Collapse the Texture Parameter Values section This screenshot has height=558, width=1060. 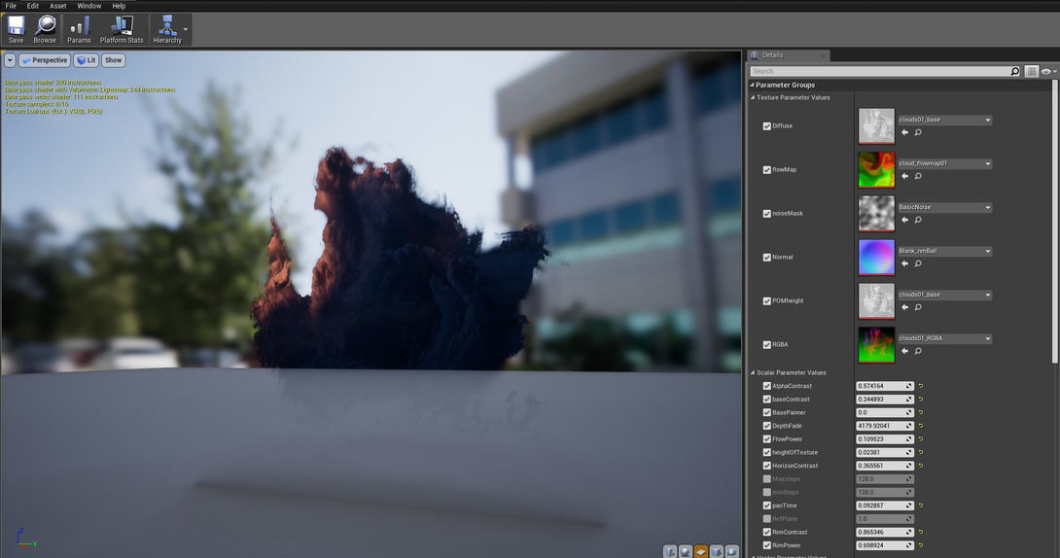pyautogui.click(x=753, y=98)
